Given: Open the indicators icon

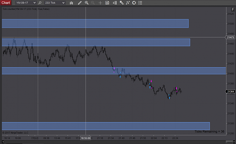Looking at the screenshot, I should pos(128,3).
